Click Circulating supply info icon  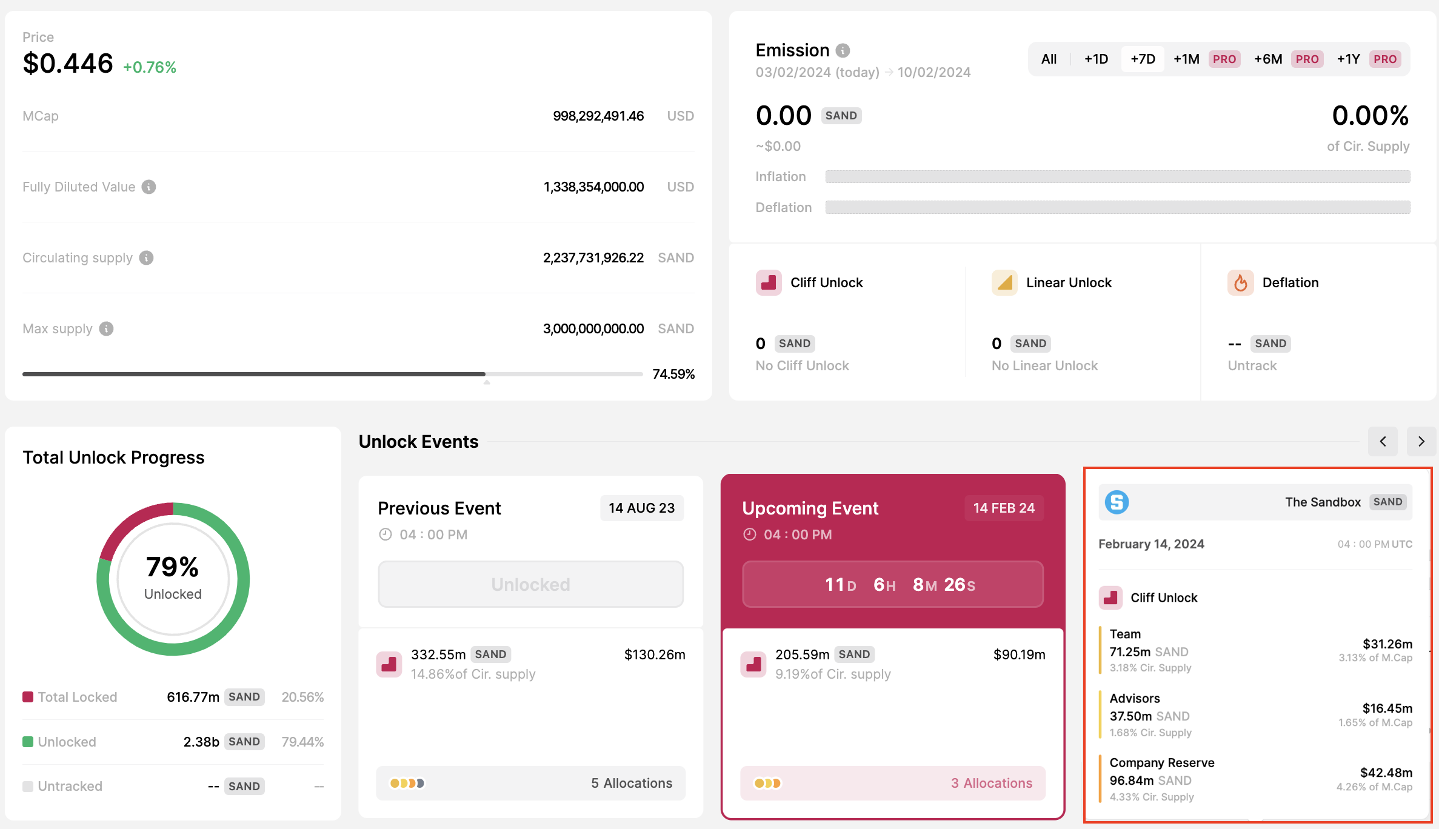point(146,258)
